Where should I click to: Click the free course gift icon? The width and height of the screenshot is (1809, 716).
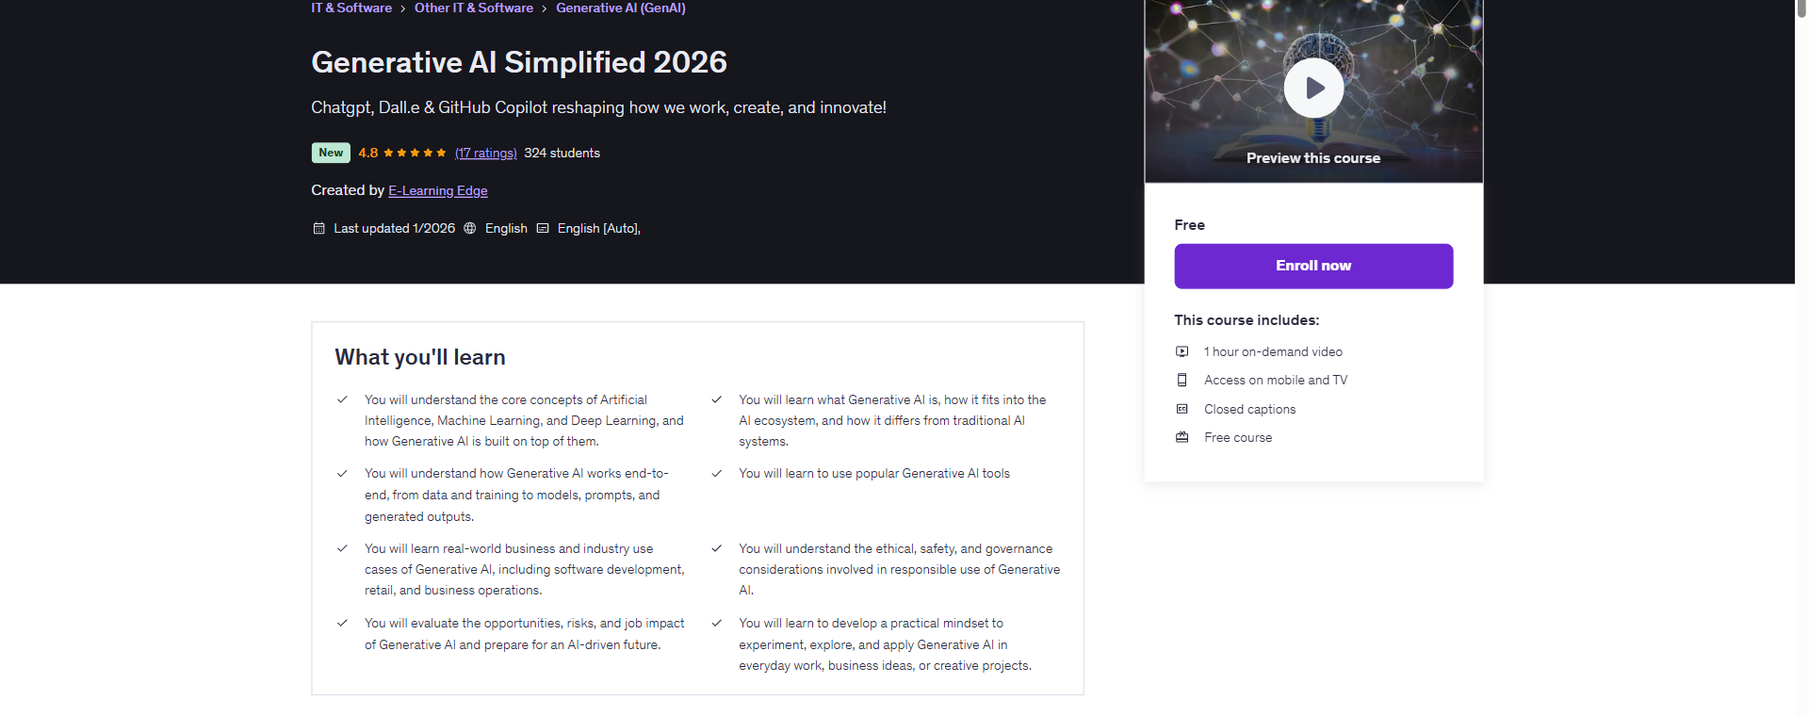[x=1182, y=437]
